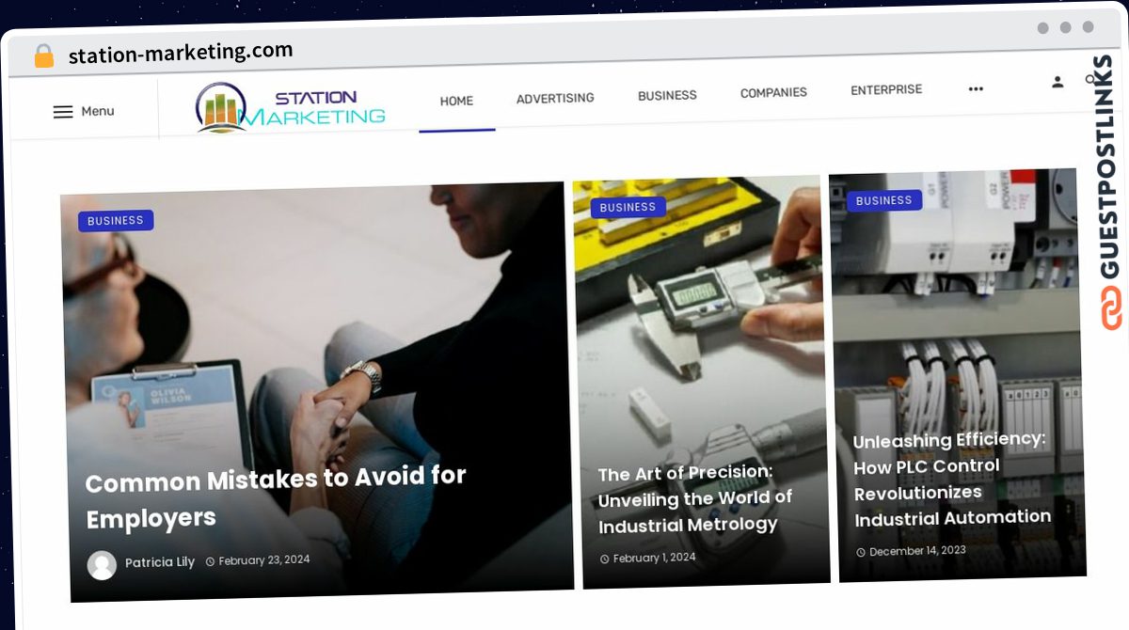Click the padlock icon in address bar
1129x630 pixels.
tap(44, 56)
